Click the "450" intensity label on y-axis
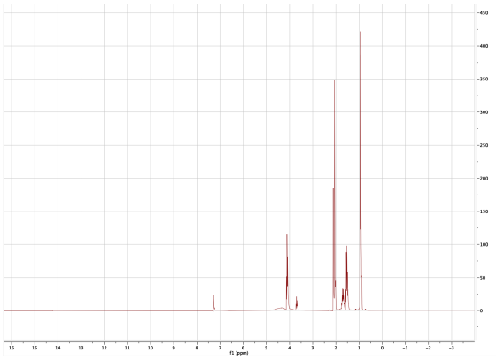496x360 pixels. coord(484,13)
